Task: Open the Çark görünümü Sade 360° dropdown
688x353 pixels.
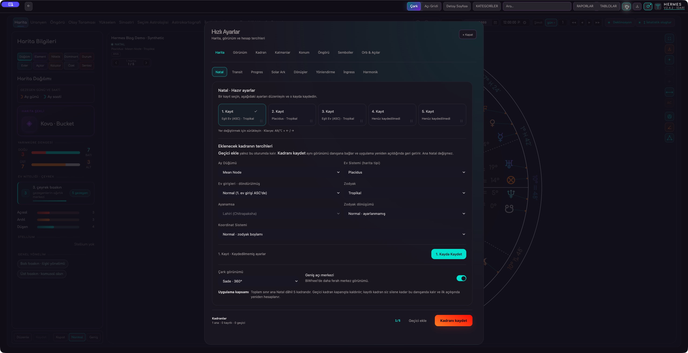Action: (x=259, y=281)
